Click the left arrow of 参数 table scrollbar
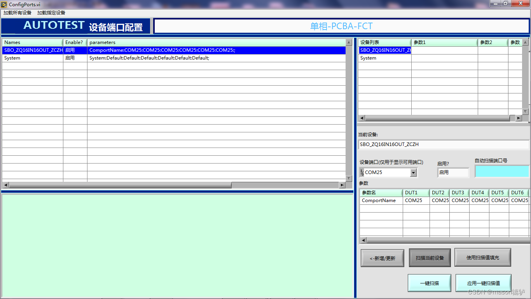The height and width of the screenshot is (299, 531). click(363, 241)
